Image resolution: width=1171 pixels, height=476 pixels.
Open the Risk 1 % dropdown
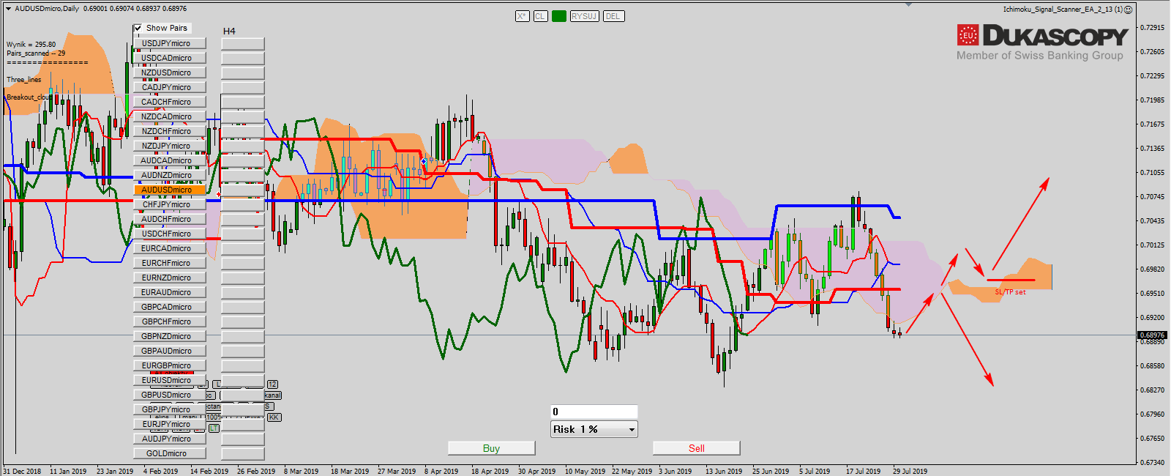click(x=632, y=430)
